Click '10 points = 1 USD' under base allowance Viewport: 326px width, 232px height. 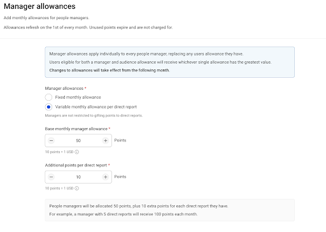coord(59,152)
